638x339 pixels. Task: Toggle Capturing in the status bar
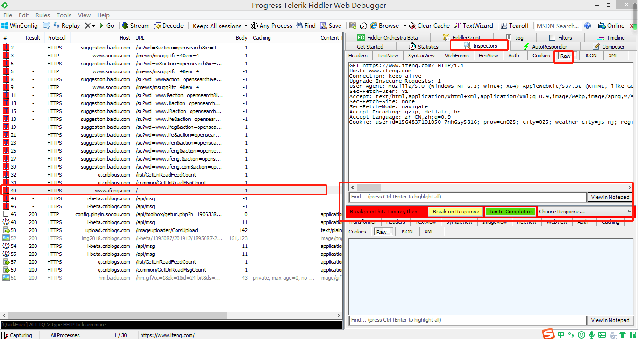(x=17, y=335)
